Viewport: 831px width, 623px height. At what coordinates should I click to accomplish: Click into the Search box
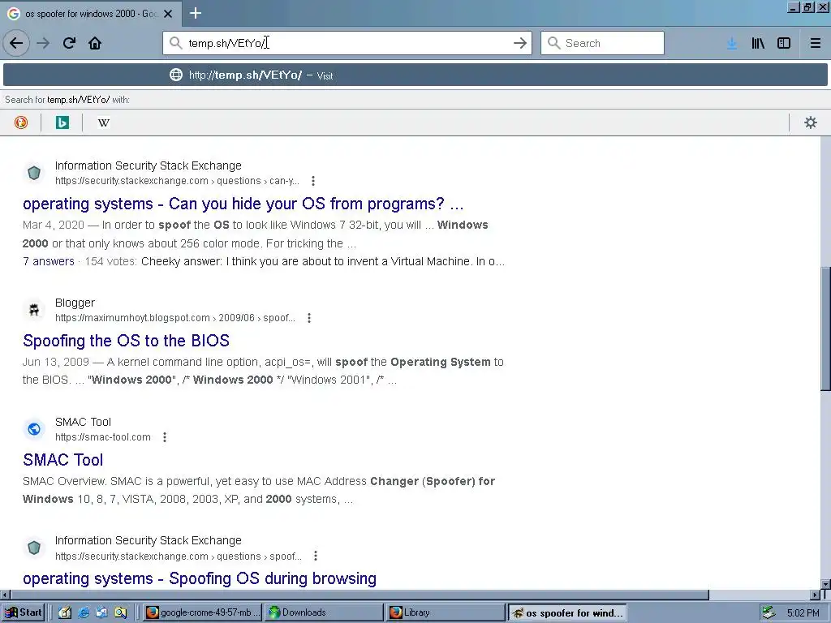[x=602, y=43]
